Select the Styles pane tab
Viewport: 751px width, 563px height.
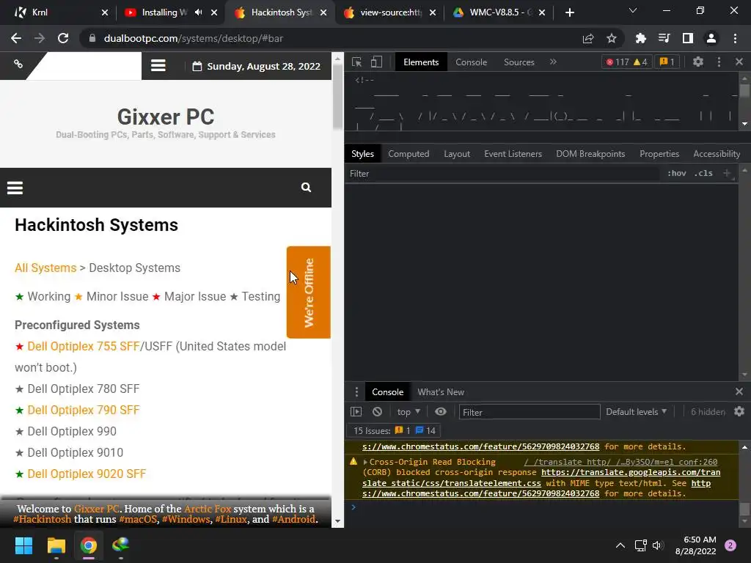click(362, 154)
